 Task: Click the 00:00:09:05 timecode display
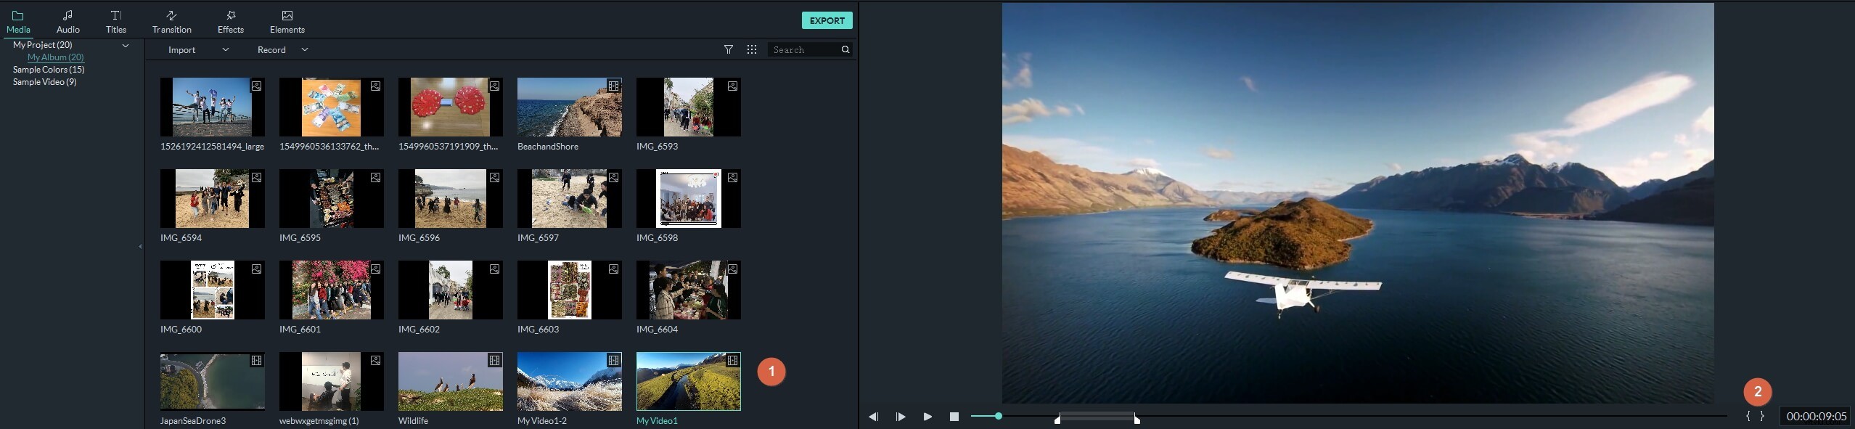(1817, 417)
